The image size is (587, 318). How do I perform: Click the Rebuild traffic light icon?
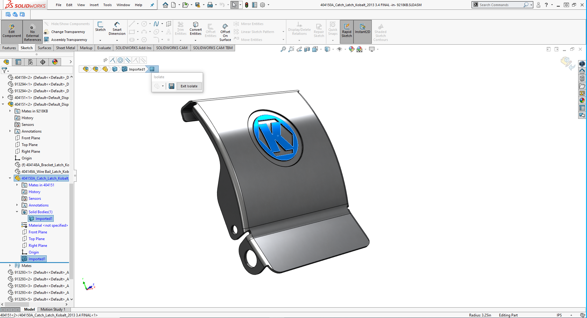[247, 5]
